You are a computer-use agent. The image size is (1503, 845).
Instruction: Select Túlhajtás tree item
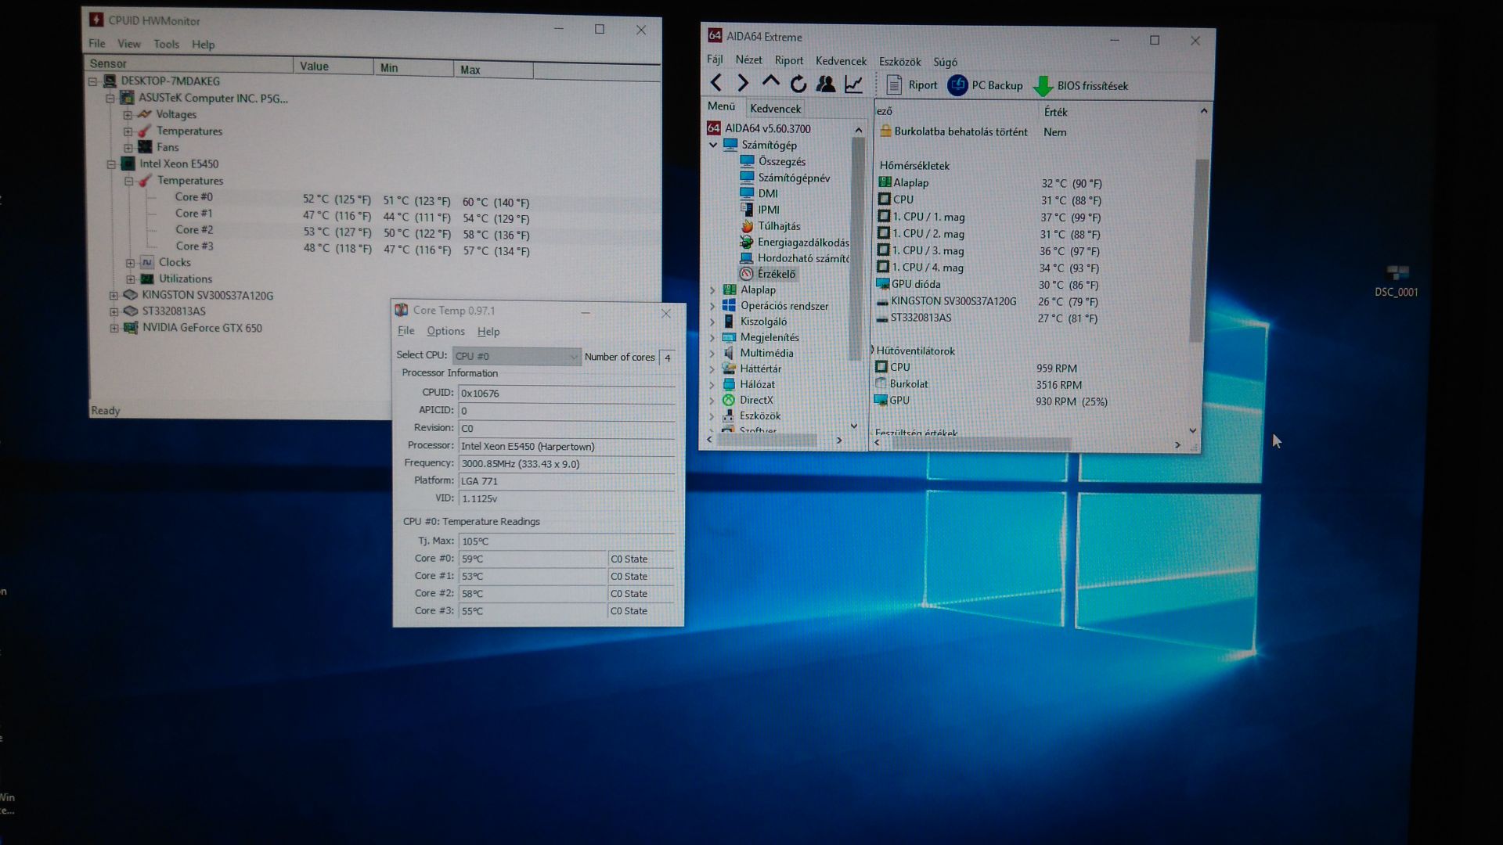778,226
